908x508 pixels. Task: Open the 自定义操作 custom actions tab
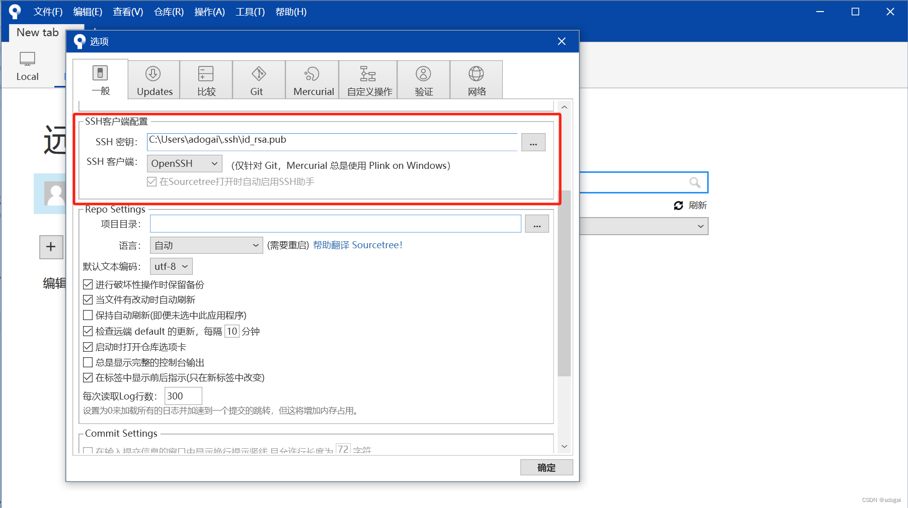click(368, 80)
